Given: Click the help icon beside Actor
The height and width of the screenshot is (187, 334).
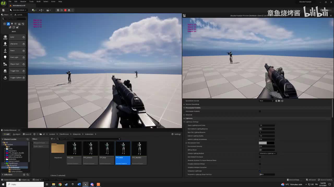Looking at the screenshot, I should pos(23,37).
